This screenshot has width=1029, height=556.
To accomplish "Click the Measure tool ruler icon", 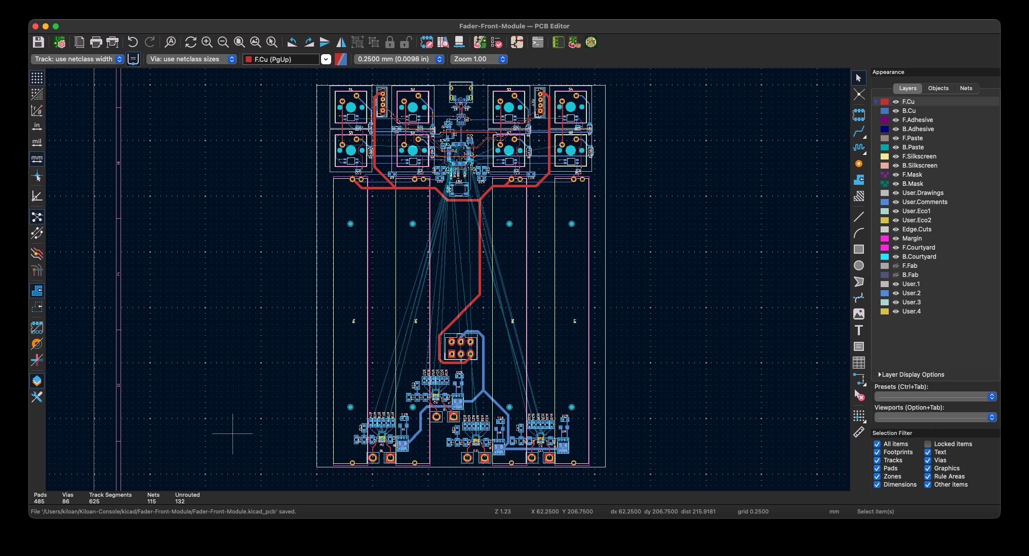I will [x=859, y=432].
